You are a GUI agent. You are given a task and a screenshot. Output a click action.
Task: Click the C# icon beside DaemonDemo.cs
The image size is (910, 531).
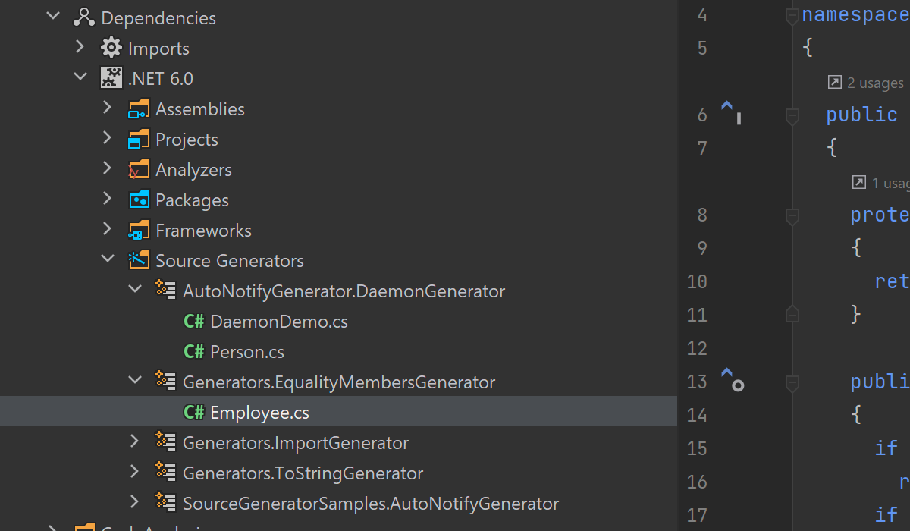click(194, 322)
